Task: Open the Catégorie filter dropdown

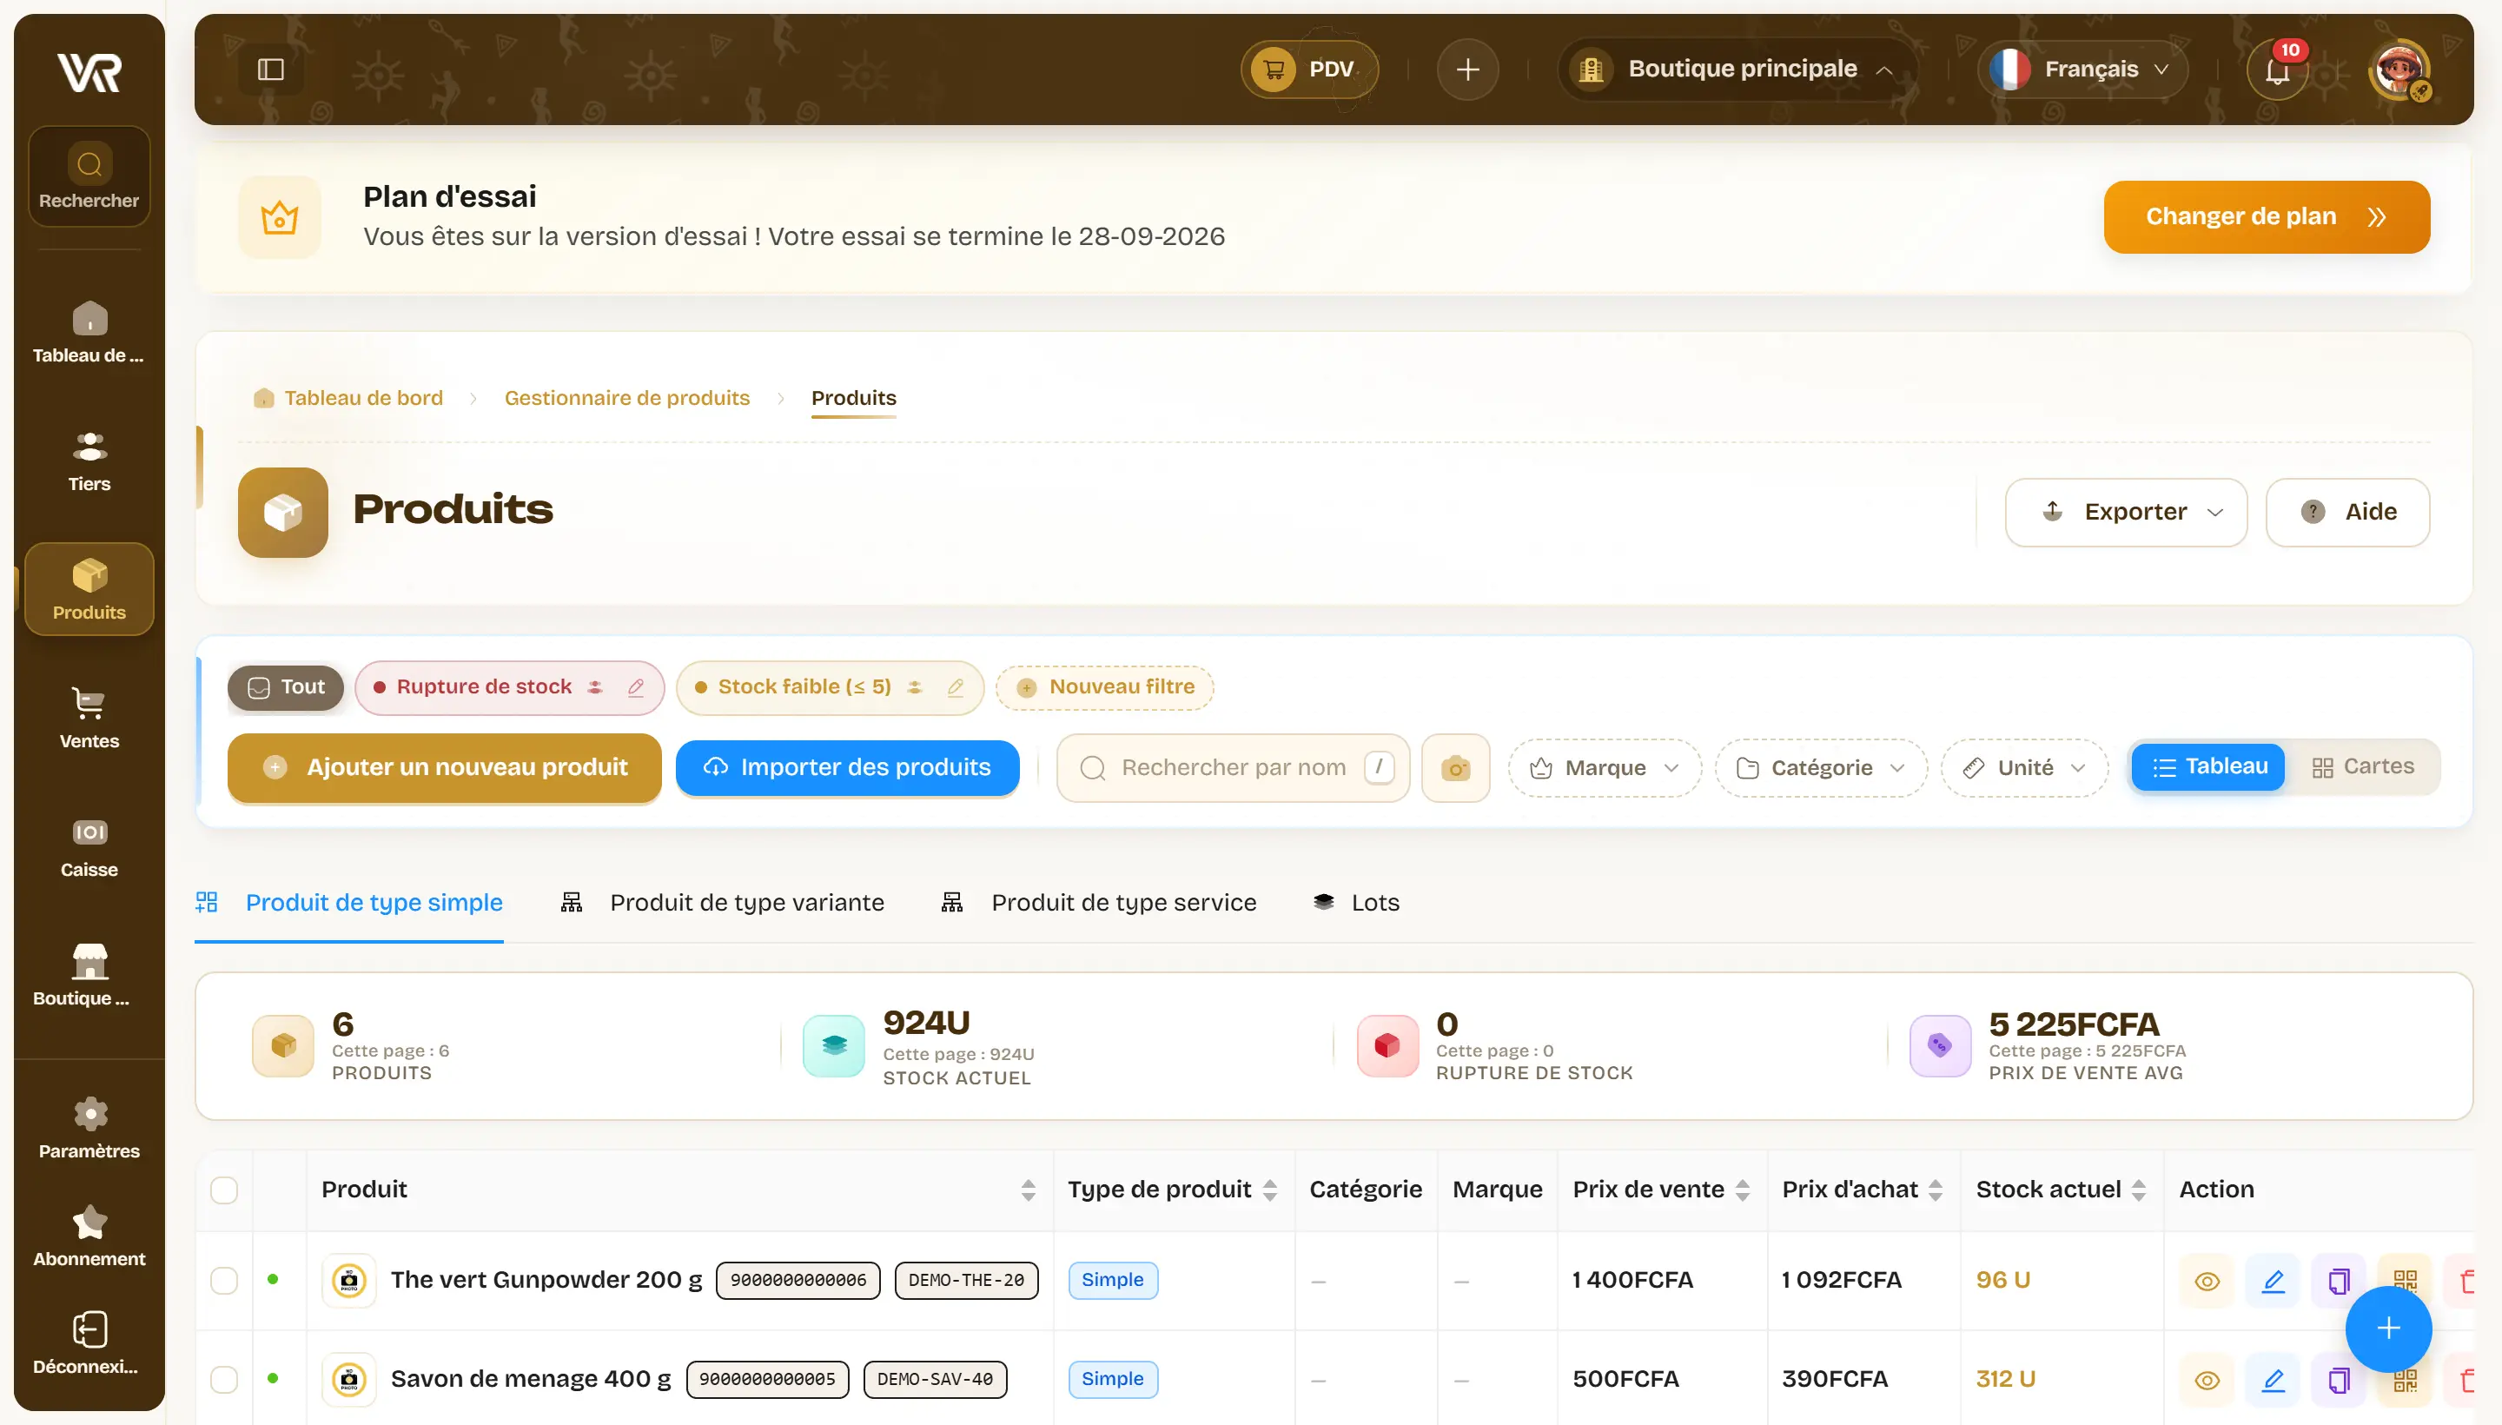Action: 1820,768
